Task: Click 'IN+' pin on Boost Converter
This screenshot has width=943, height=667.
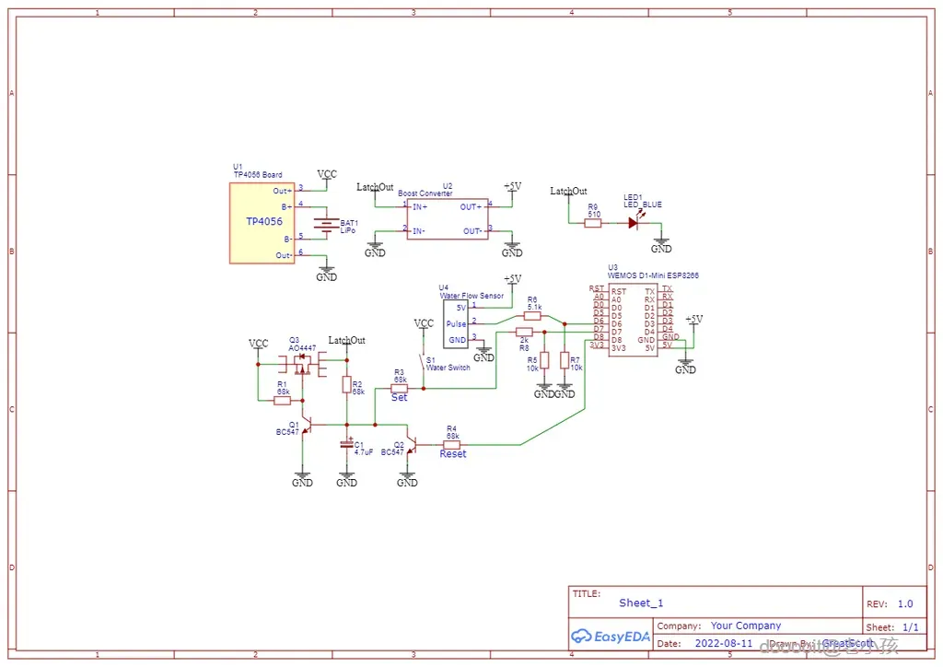Action: (x=420, y=207)
